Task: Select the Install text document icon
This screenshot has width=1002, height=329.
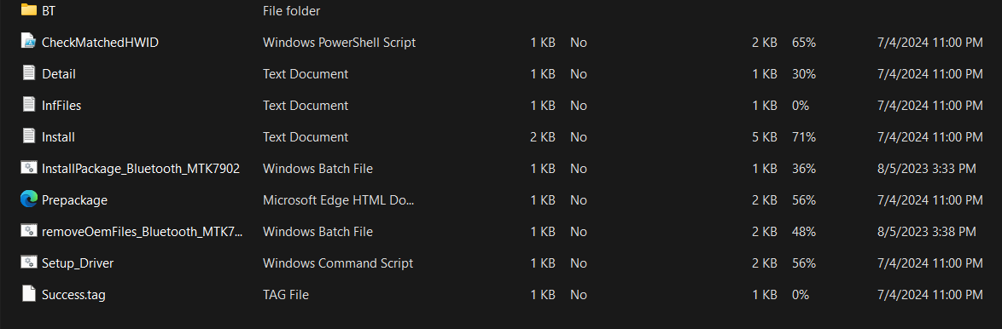Action: click(x=29, y=136)
